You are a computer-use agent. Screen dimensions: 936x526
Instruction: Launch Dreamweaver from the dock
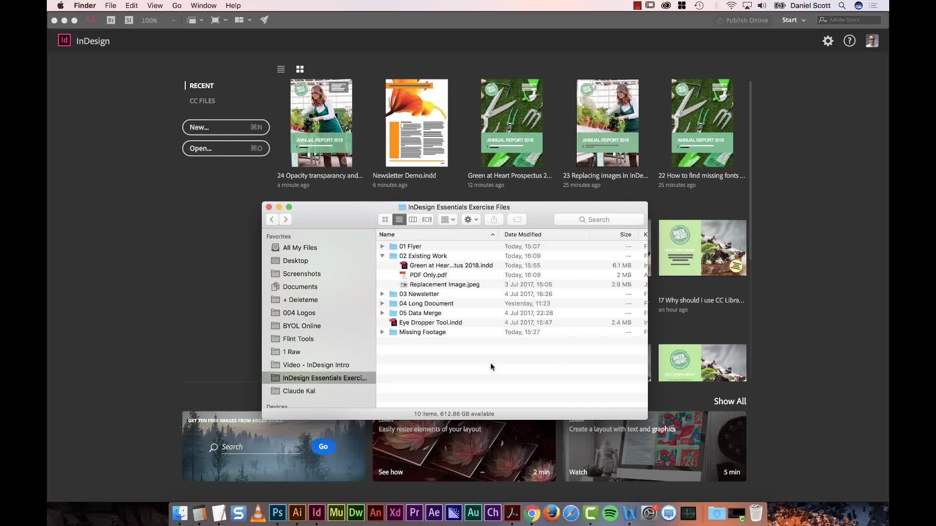tap(356, 513)
